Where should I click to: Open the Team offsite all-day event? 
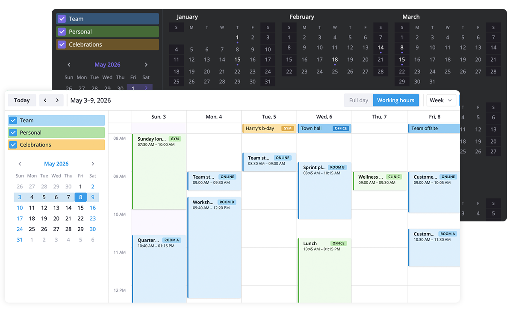pyautogui.click(x=434, y=128)
